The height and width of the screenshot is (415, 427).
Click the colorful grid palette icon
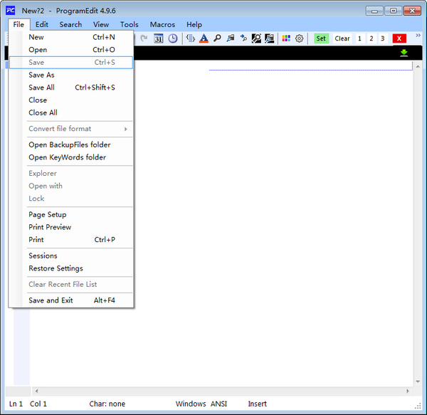click(x=286, y=38)
